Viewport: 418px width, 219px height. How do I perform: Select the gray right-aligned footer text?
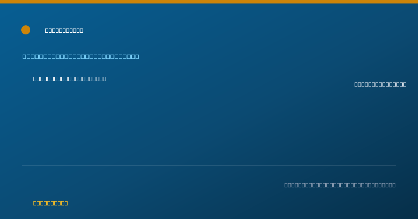340,185
